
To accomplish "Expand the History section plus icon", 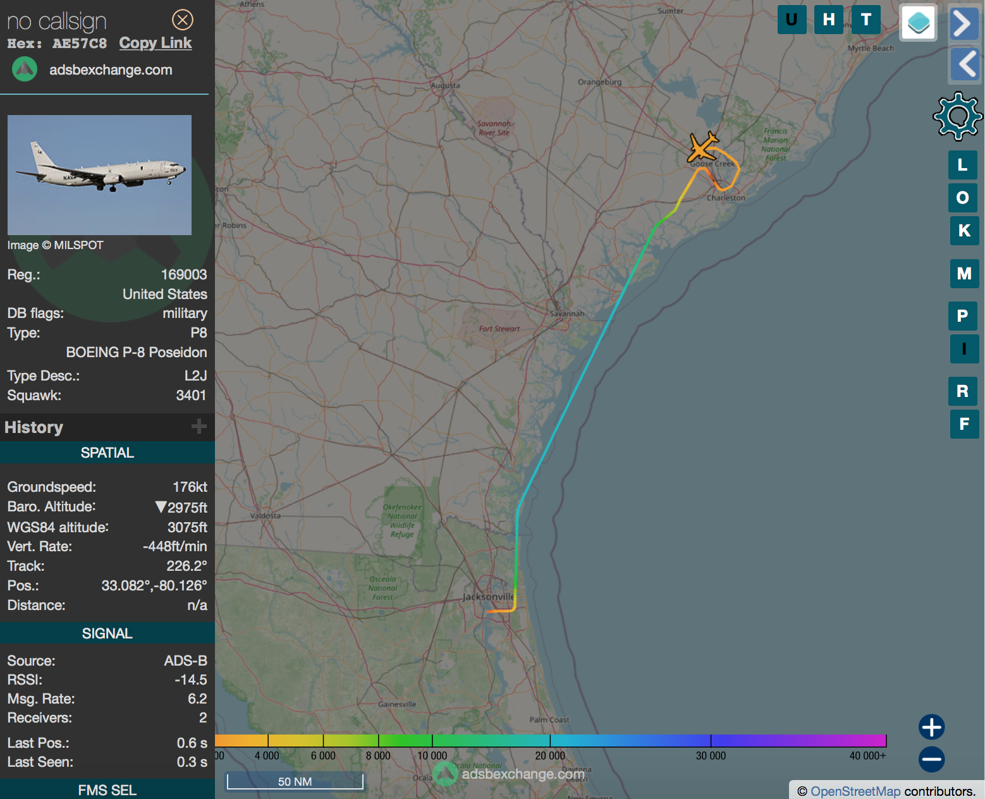I will point(199,427).
